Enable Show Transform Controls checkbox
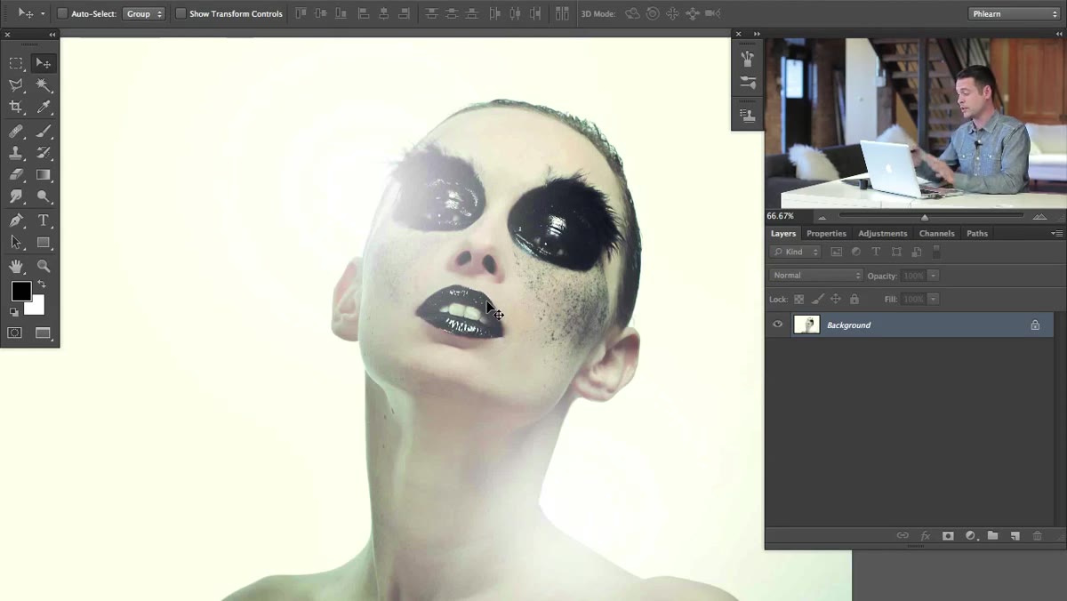Viewport: 1067px width, 601px height. click(181, 13)
